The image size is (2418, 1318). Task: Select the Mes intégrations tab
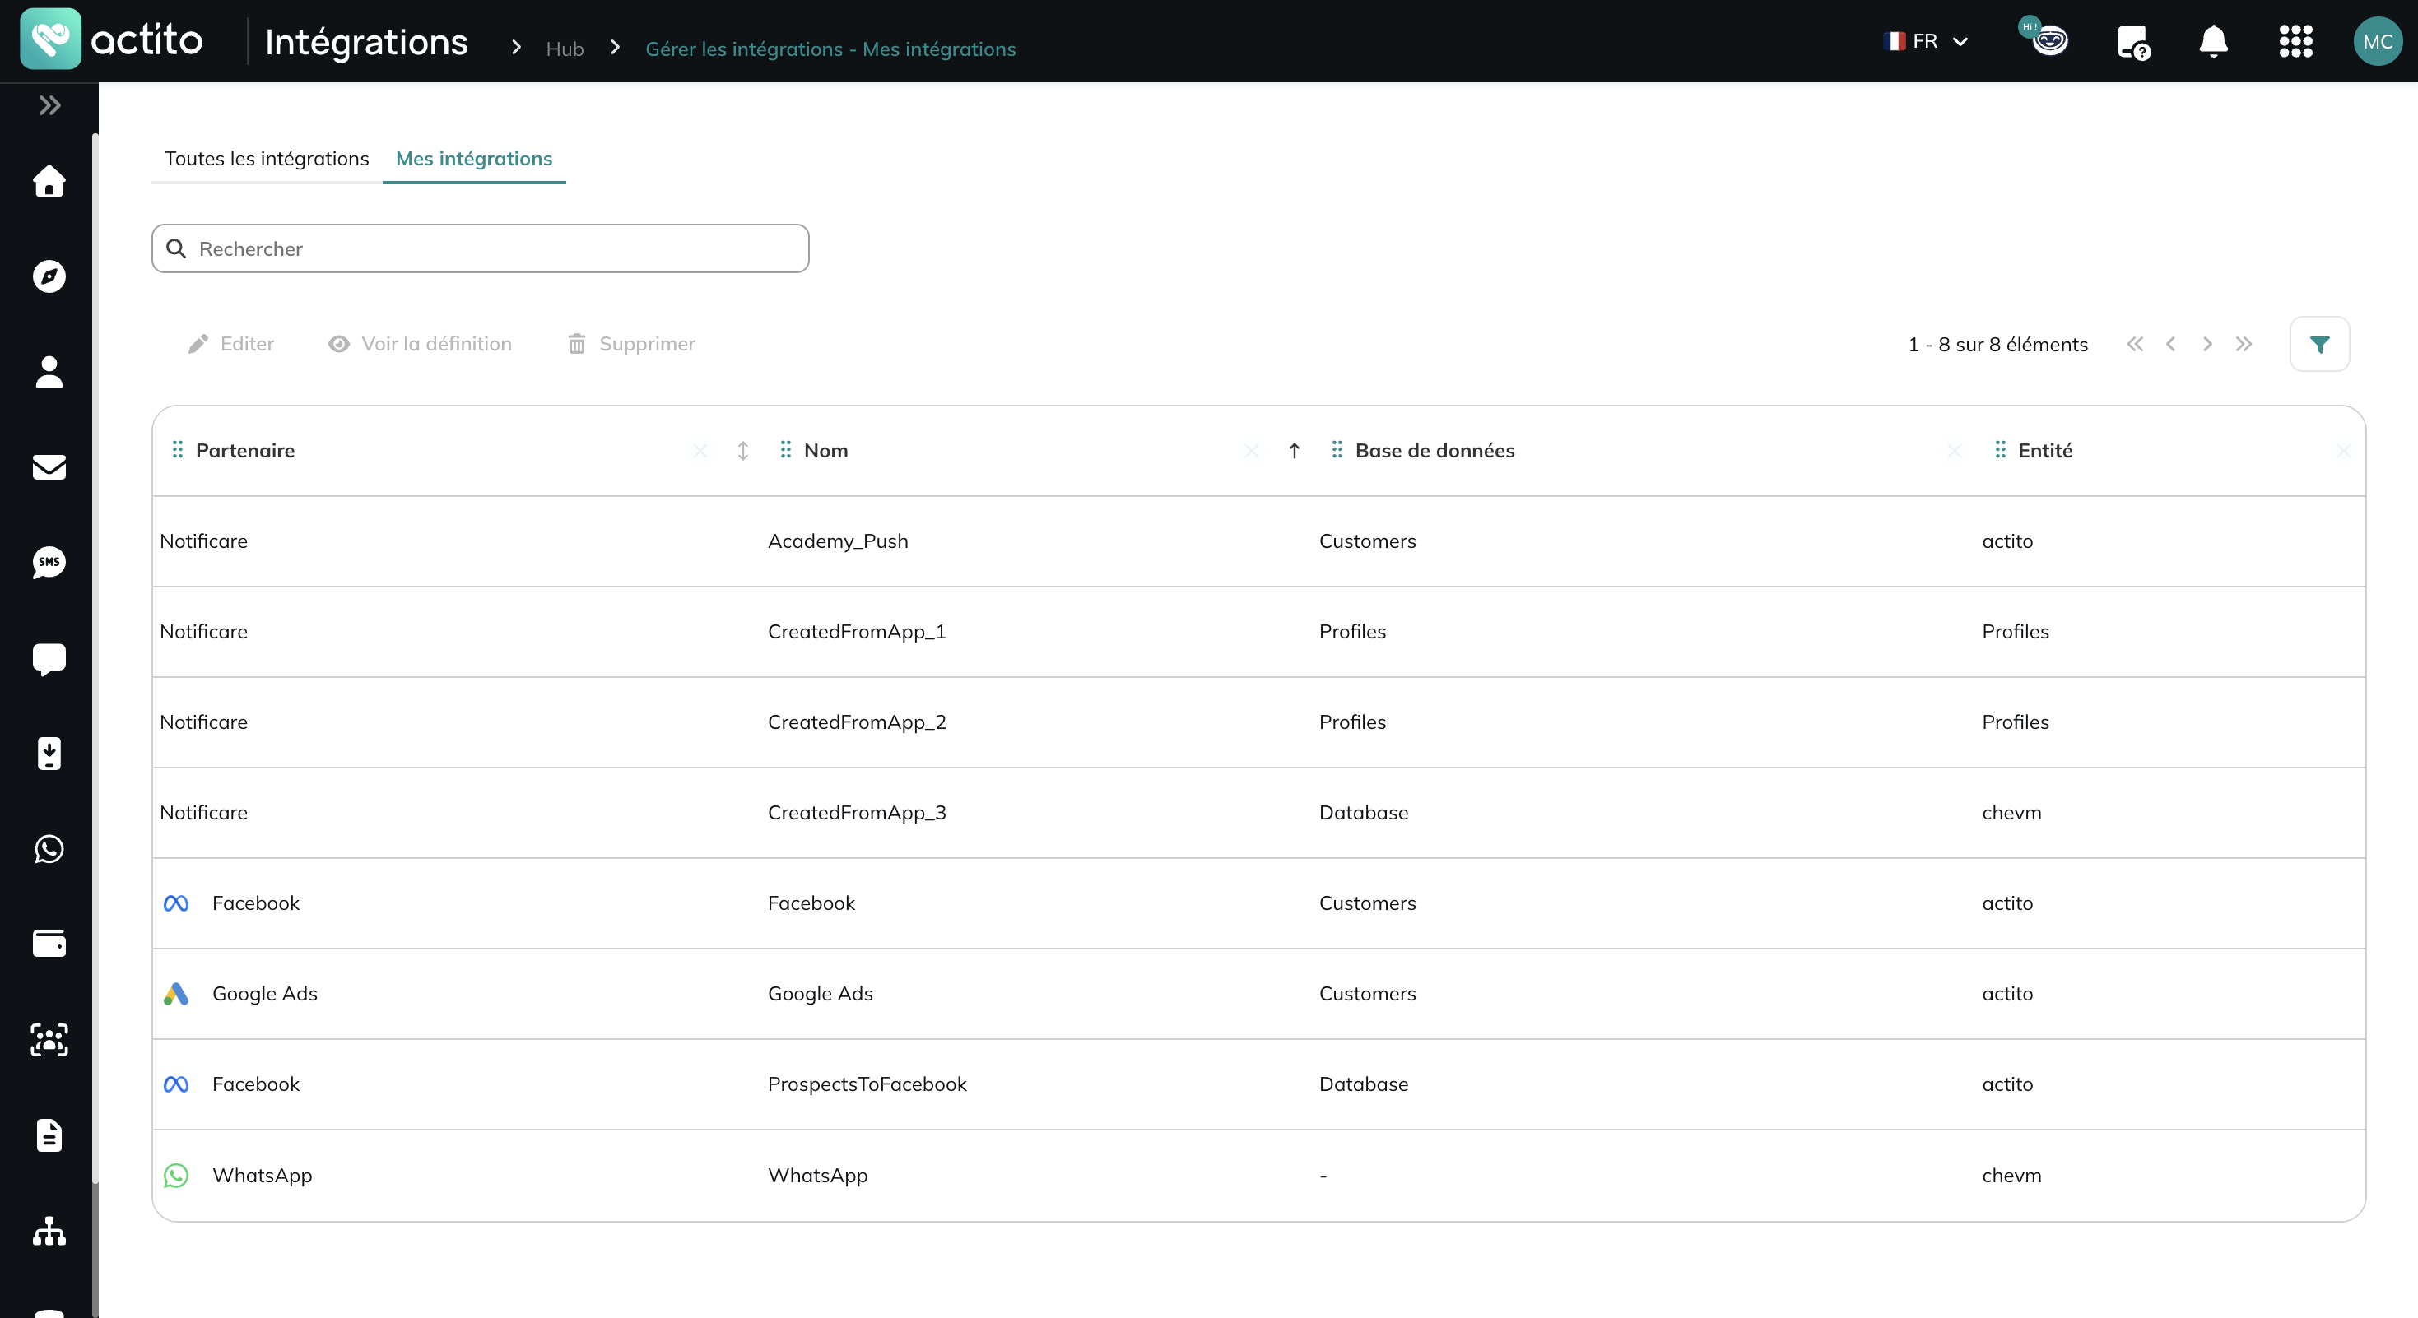[x=474, y=159]
